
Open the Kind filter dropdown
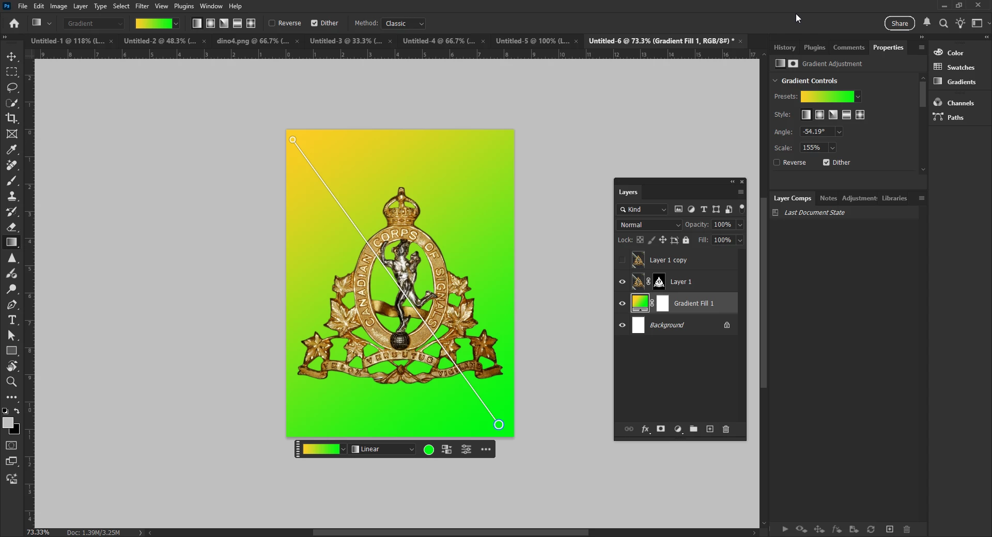click(642, 209)
